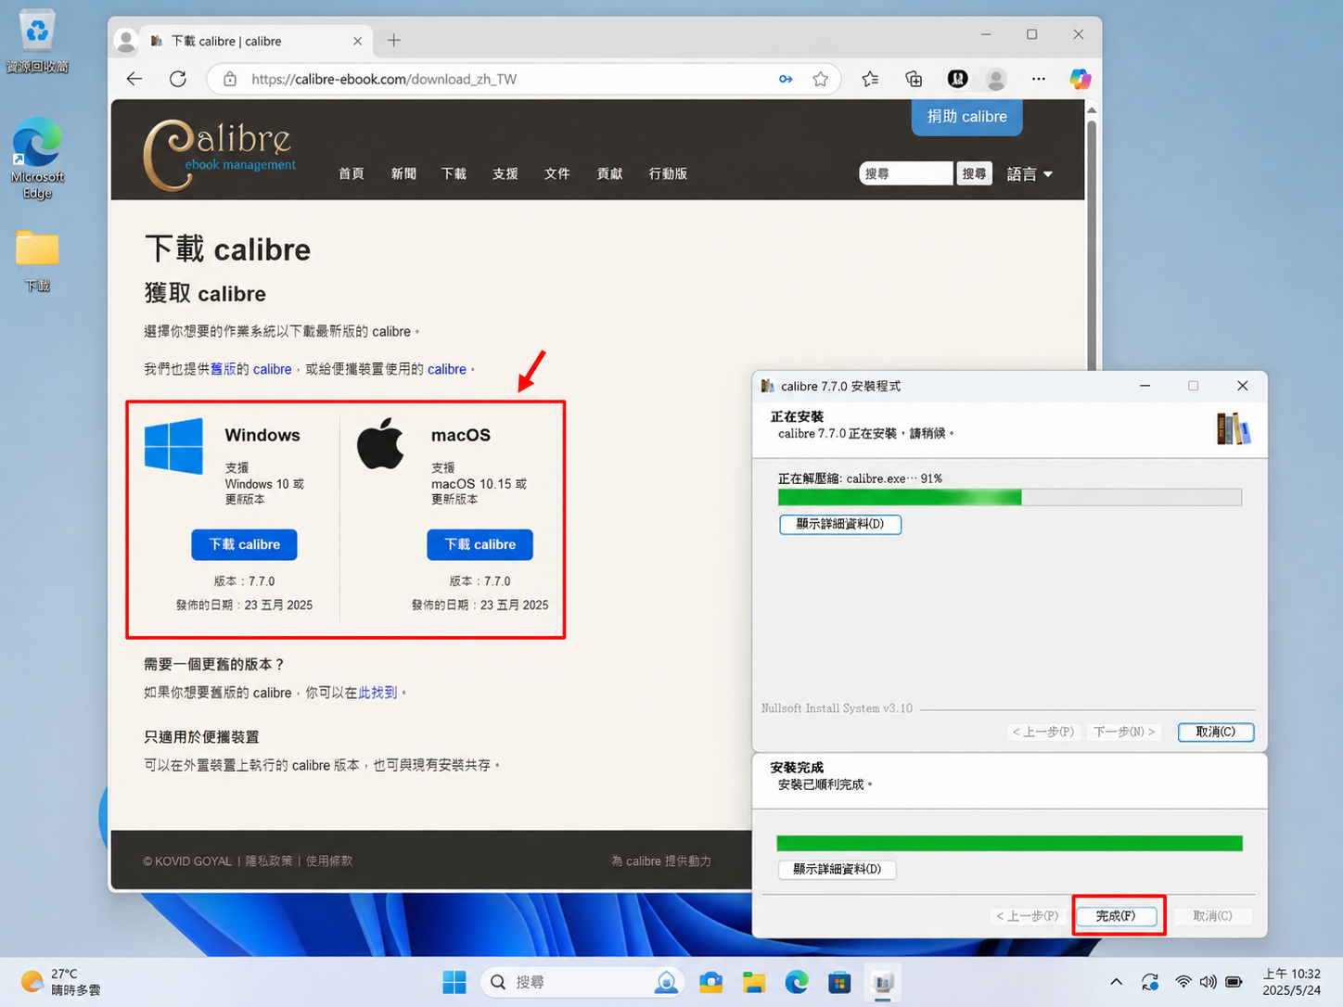Screen dimensions: 1343x1007
Task: Click the Windows logo in the download box
Action: (x=173, y=446)
